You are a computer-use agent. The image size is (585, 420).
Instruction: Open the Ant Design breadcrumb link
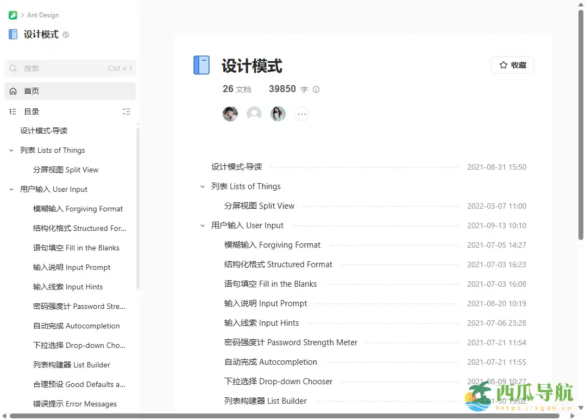(42, 15)
